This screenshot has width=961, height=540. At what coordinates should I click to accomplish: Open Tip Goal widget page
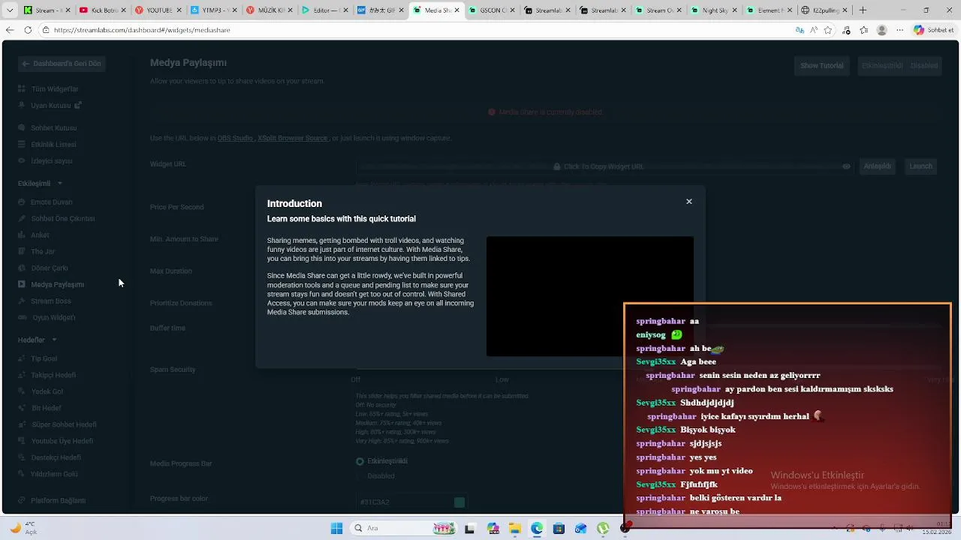(44, 359)
